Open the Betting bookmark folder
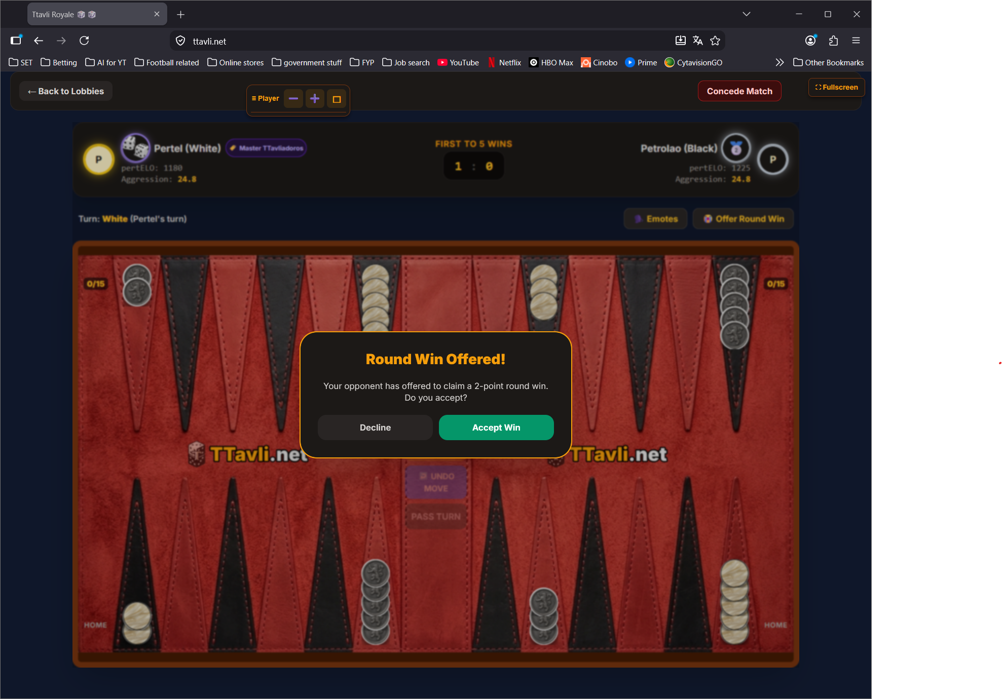 [59, 62]
